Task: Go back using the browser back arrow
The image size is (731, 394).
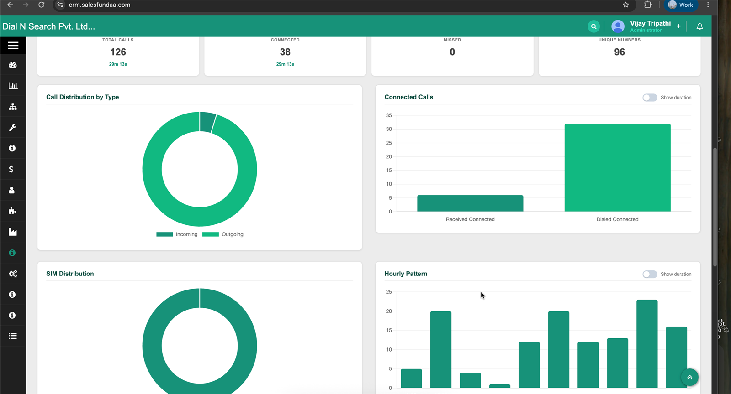Action: [x=10, y=5]
